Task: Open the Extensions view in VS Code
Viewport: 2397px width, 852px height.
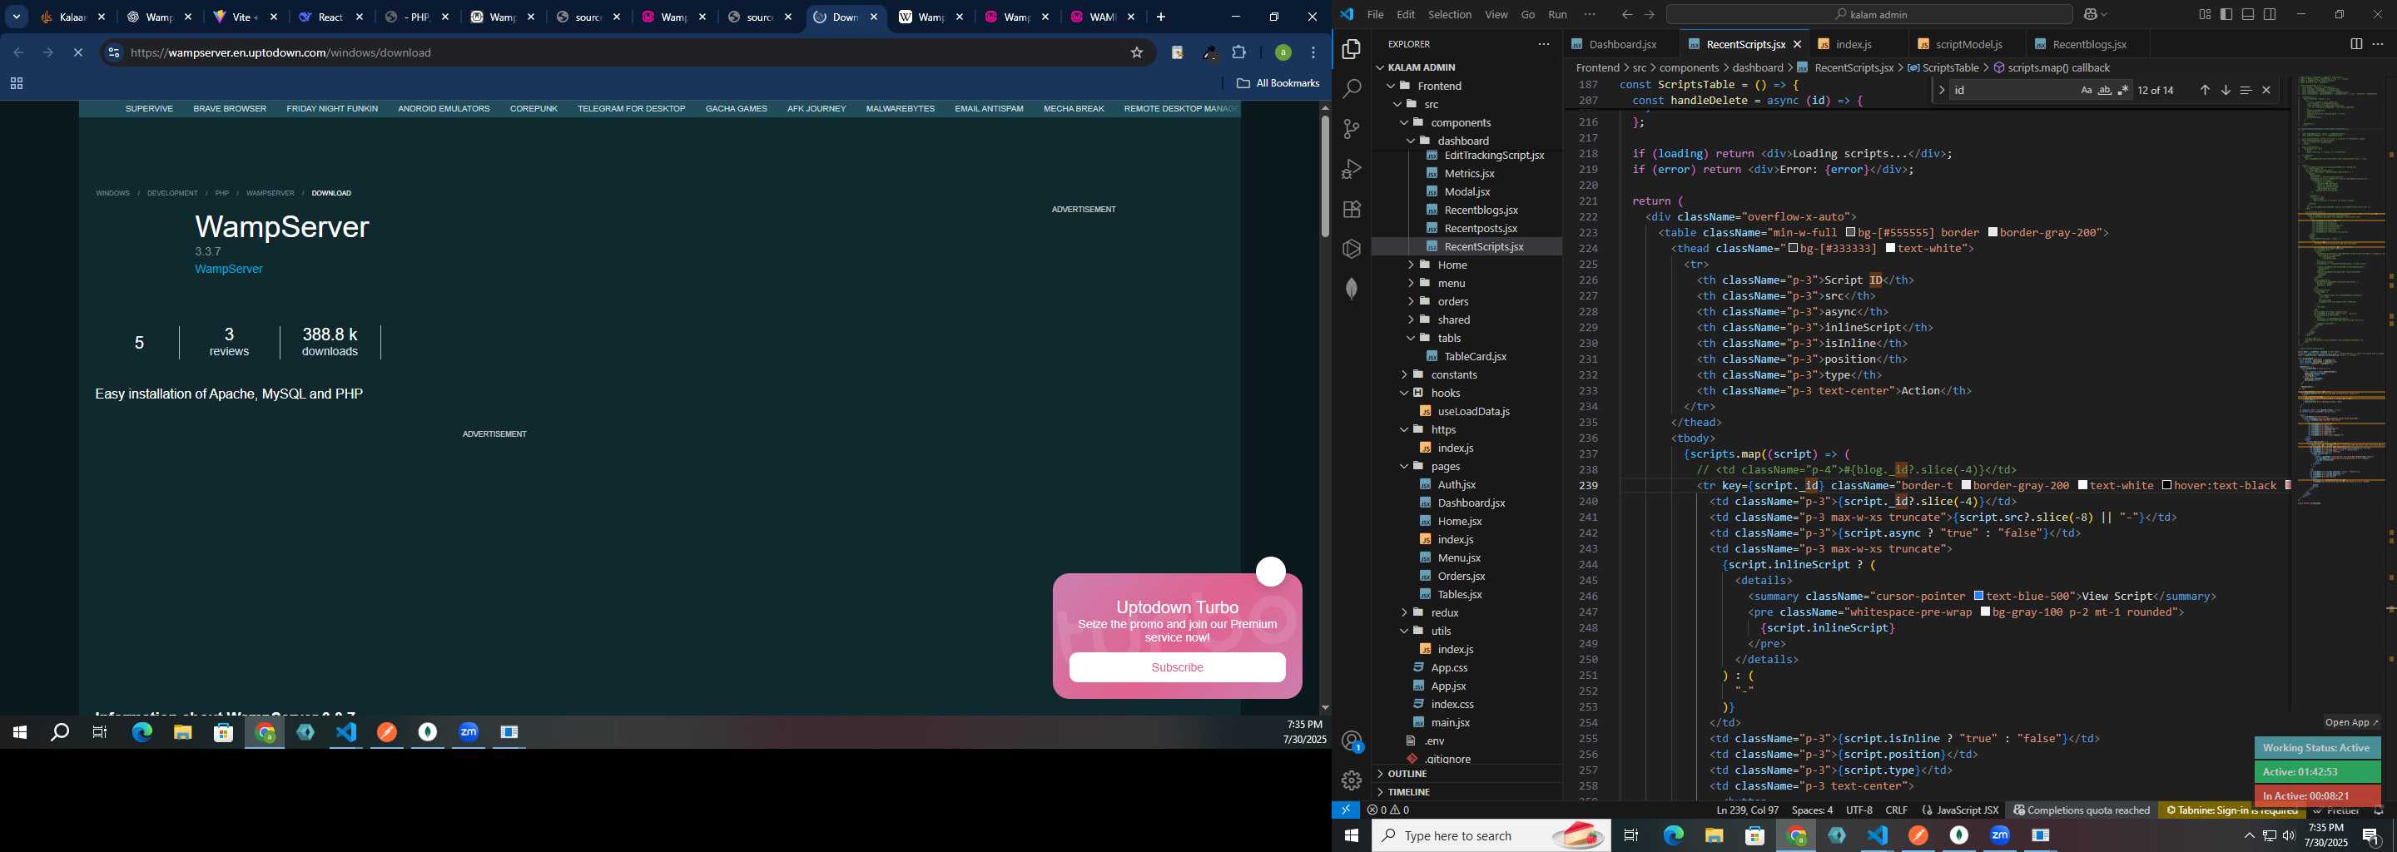Action: click(1351, 210)
